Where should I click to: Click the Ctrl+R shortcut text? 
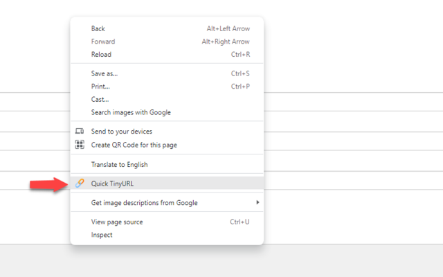click(x=240, y=54)
